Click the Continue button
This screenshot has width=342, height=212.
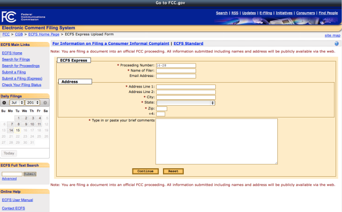tap(145, 171)
